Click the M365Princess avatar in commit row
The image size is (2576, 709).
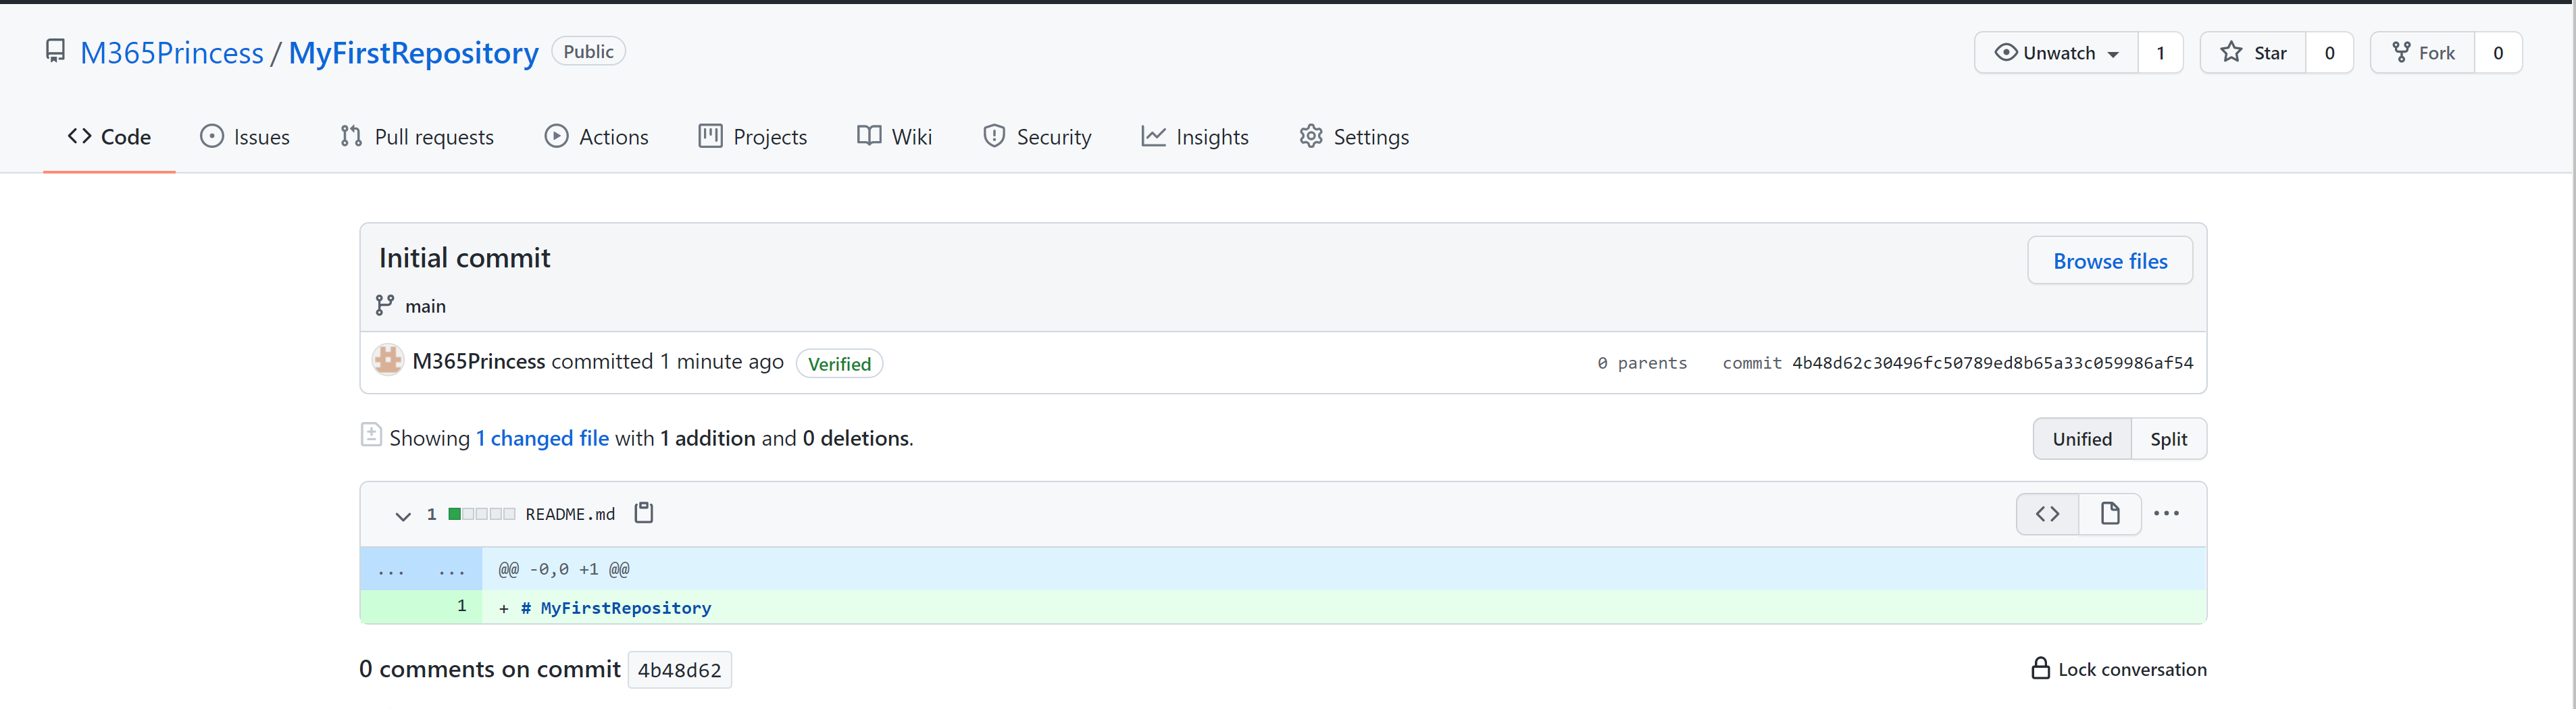point(387,360)
